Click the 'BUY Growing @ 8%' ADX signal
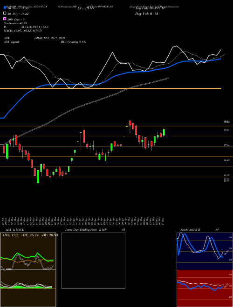This screenshot has width=233, height=307. pyautogui.click(x=73, y=42)
